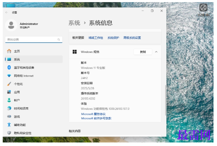Viewport: 217px width, 146px height.
Task: Click the home icon beside 主页
Action: [x=9, y=51]
